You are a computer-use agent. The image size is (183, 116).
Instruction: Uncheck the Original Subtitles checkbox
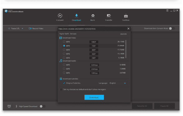pyautogui.click(x=64, y=83)
